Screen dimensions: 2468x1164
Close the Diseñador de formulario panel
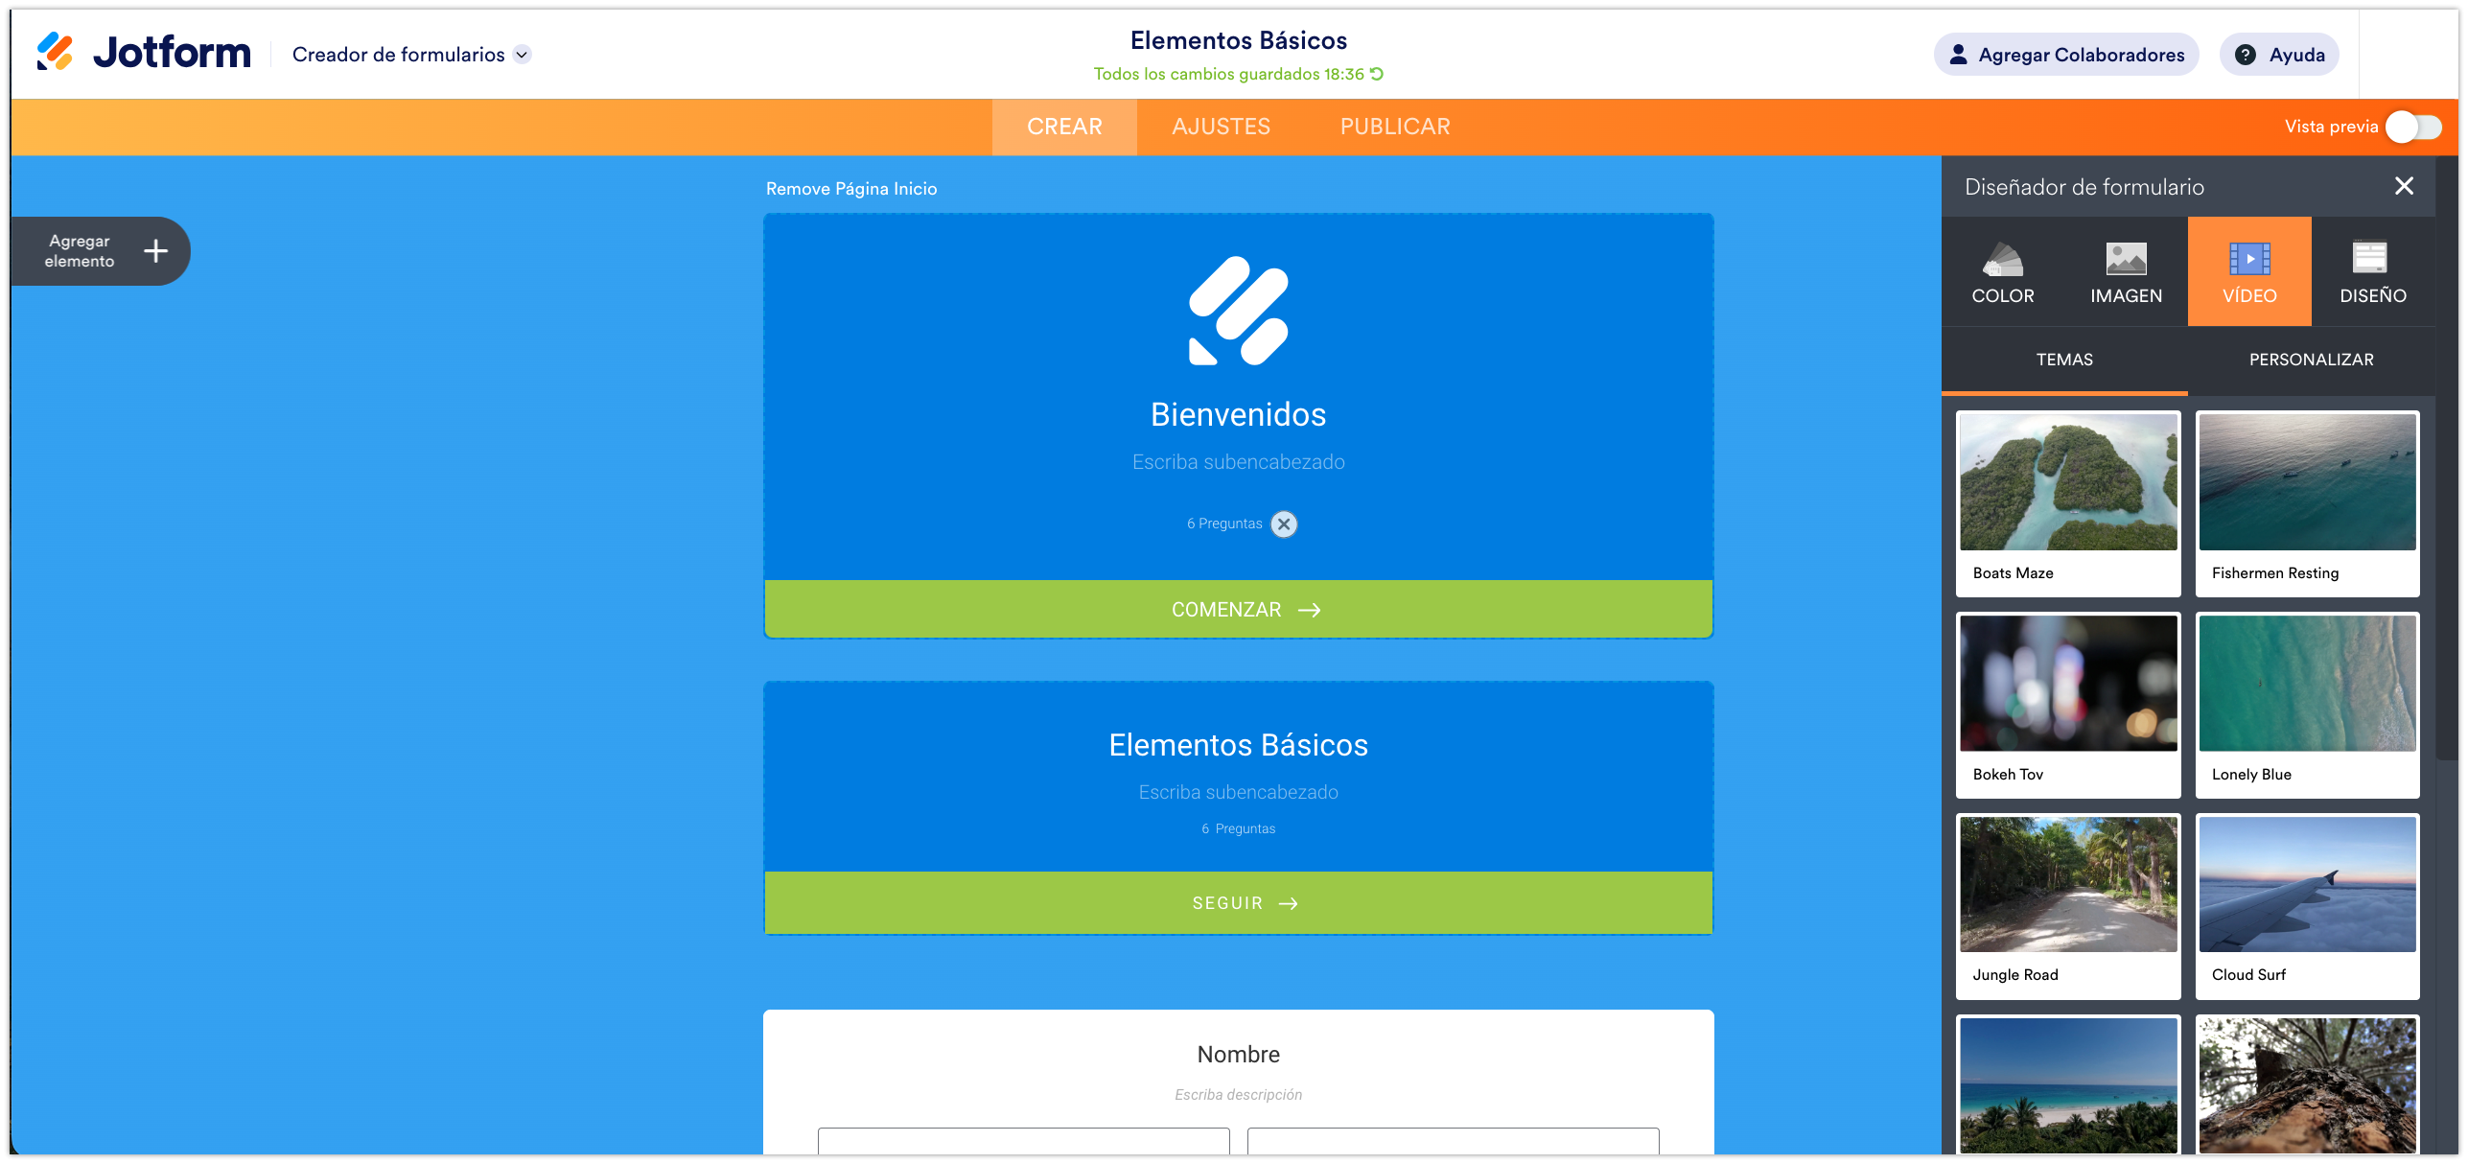tap(2404, 186)
